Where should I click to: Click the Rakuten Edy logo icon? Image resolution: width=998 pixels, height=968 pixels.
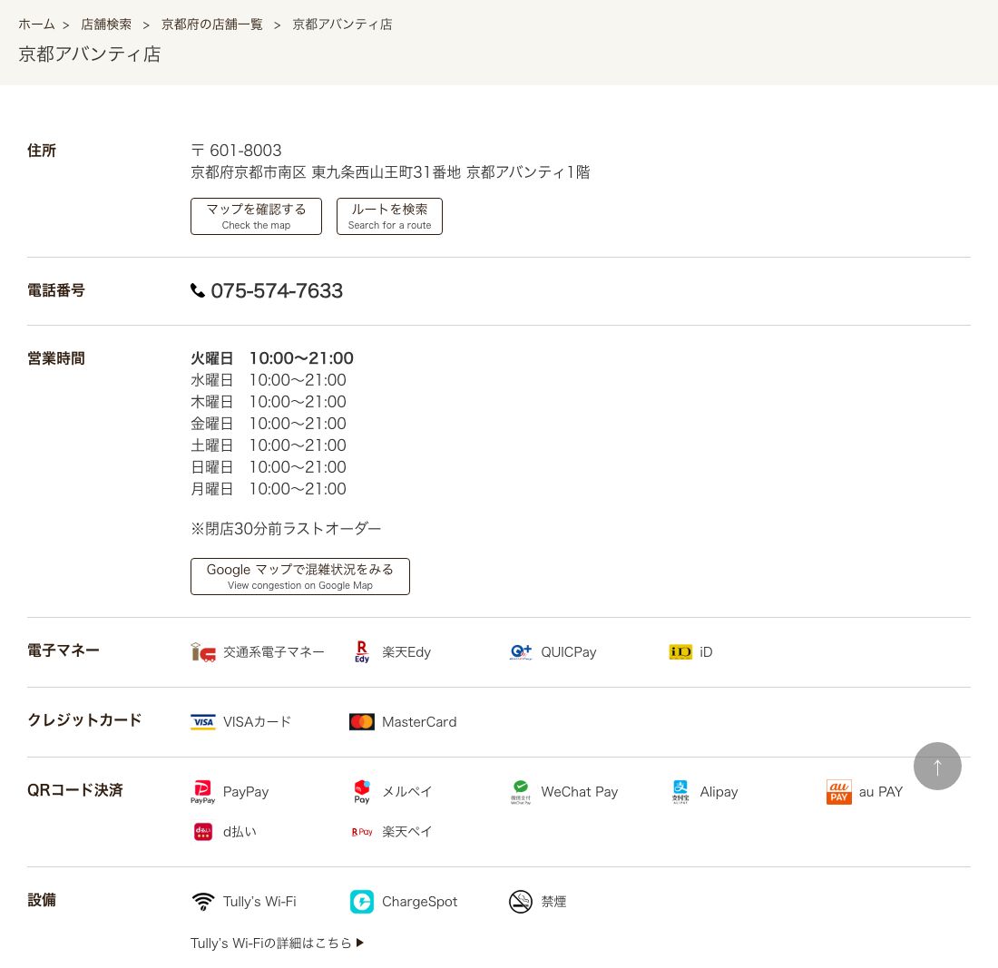361,651
